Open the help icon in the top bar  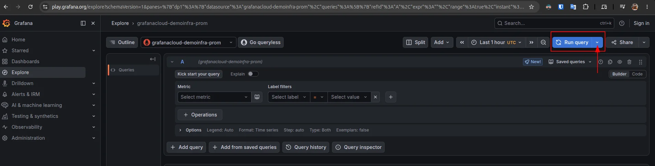pos(622,23)
